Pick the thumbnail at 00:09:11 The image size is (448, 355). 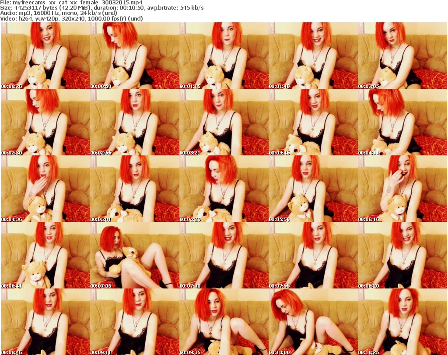coord(135,322)
